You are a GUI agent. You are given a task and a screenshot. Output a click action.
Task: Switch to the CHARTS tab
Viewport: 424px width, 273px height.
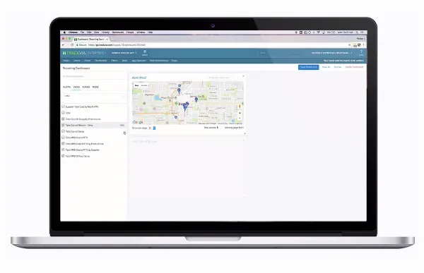coord(66,87)
